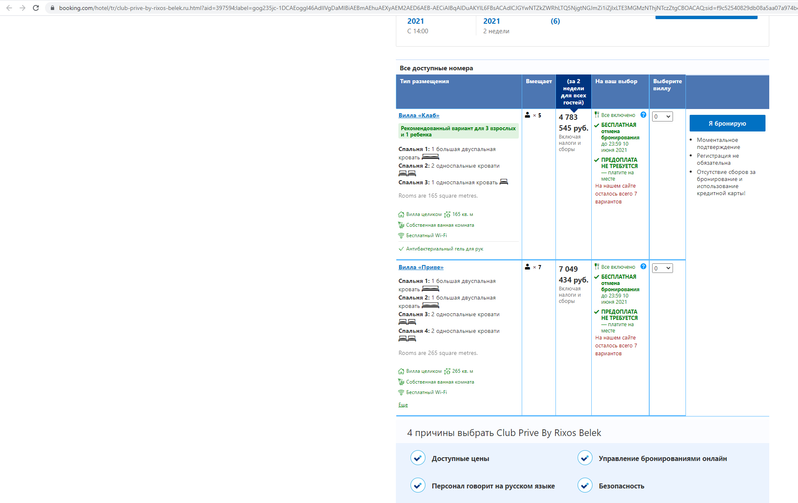The image size is (798, 503).
Task: Click the green recommended option banner for 3 взрослых
Action: [458, 131]
